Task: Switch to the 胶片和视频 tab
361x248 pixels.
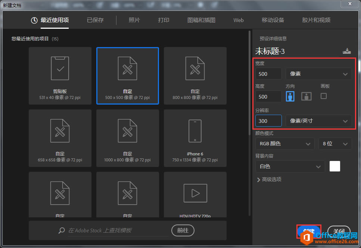Action: pos(316,20)
